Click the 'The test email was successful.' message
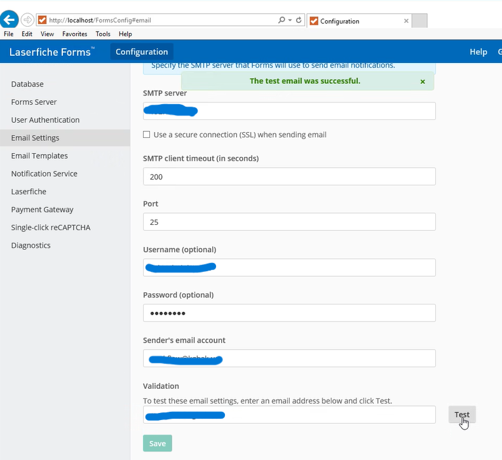The width and height of the screenshot is (502, 460). pos(305,81)
